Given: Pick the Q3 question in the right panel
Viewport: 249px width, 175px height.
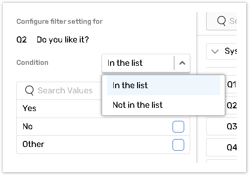Looking at the screenshot, I should 221,126.
